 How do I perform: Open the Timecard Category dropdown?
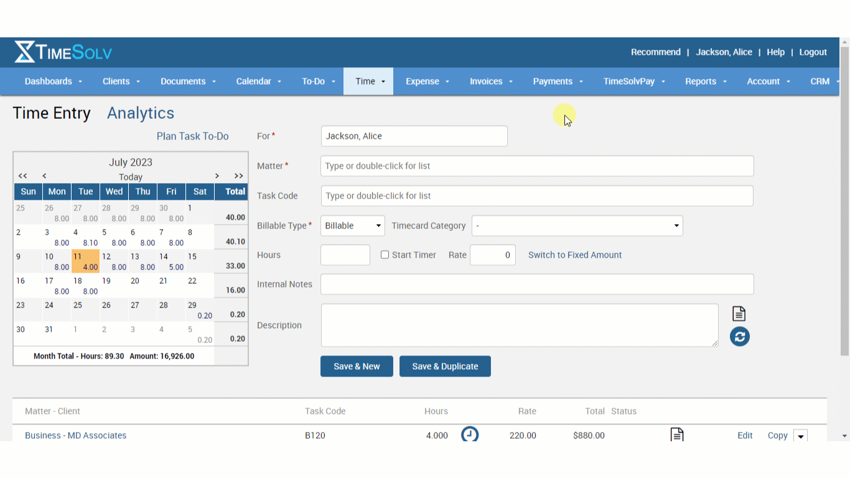click(577, 226)
